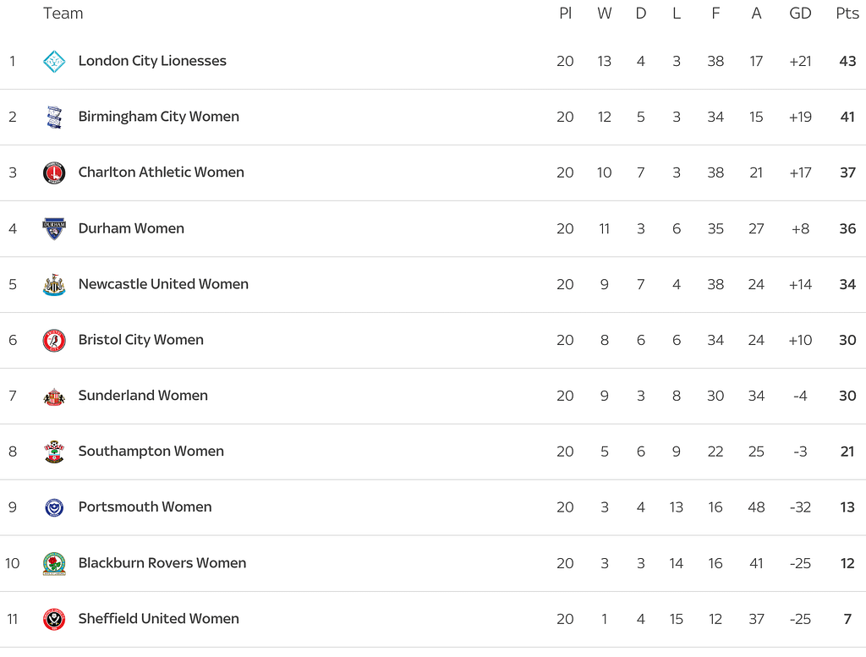Open the Durham Women team page
Viewport: 866px width, 657px height.
(x=131, y=228)
